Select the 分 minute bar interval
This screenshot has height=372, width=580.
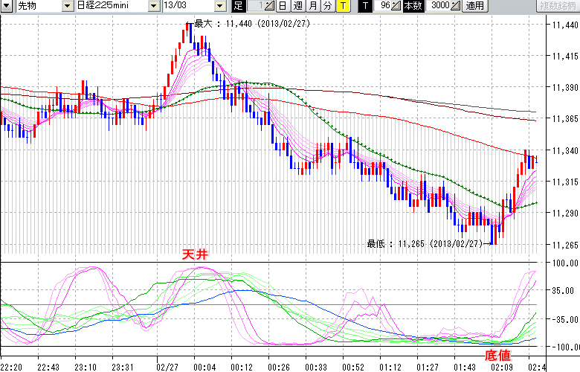pyautogui.click(x=327, y=6)
